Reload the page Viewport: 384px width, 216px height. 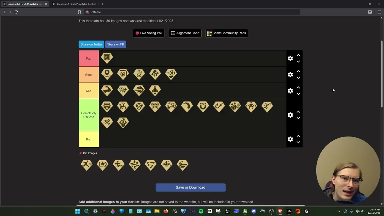click(x=16, y=12)
